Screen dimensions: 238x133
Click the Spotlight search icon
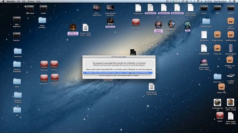tap(230, 1)
